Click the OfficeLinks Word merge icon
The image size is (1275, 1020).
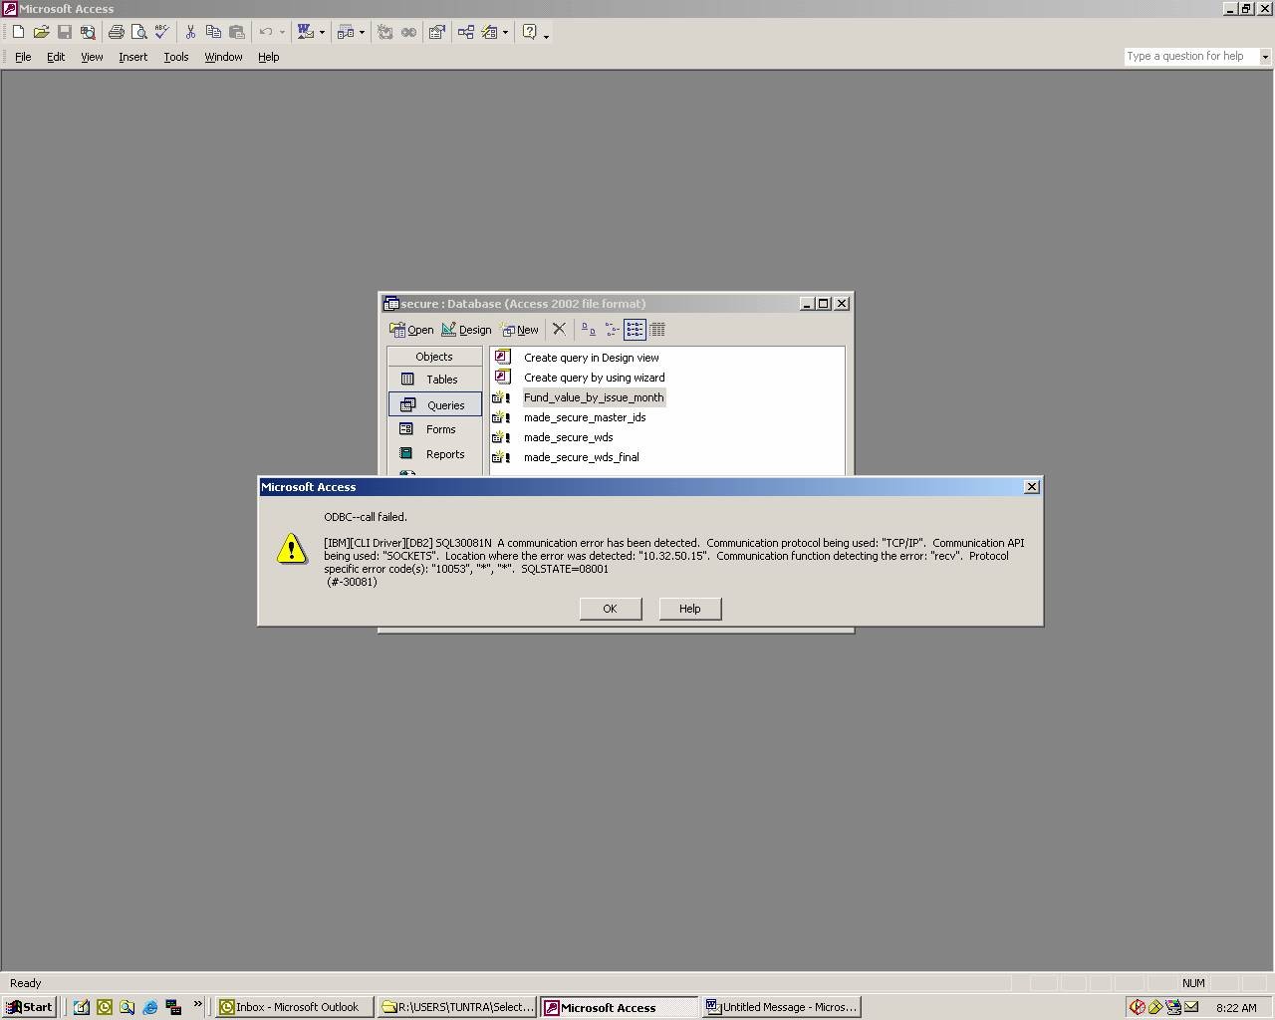coord(306,32)
